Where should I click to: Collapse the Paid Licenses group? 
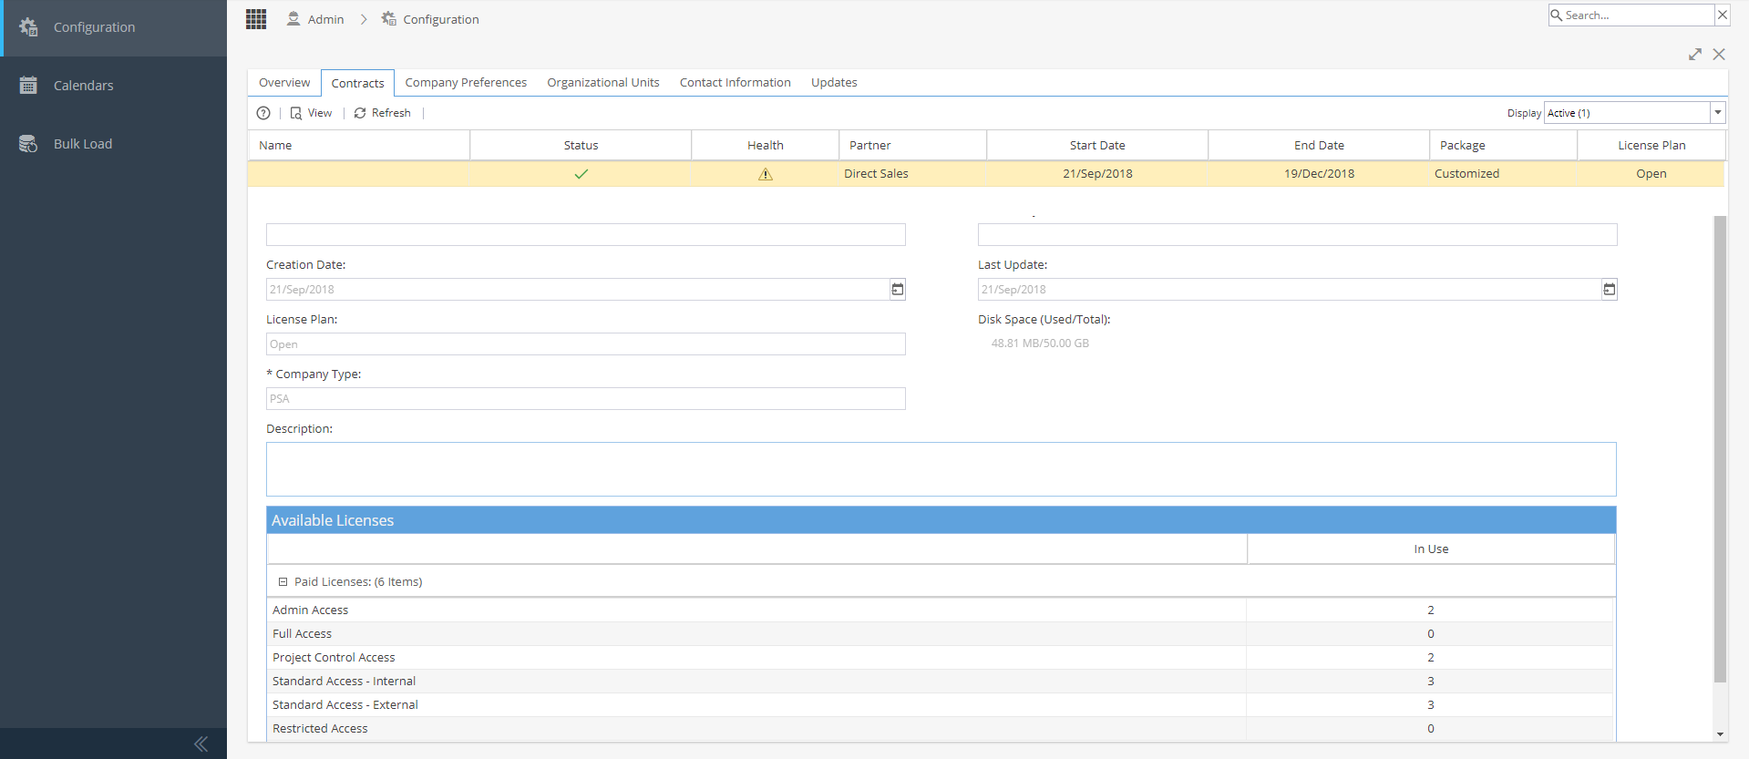(283, 581)
